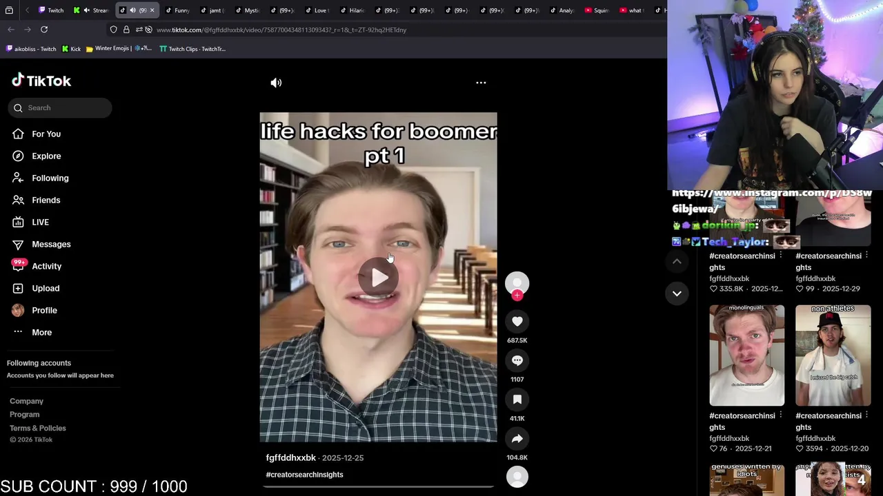The height and width of the screenshot is (496, 883).
Task: Mute the TikTok video volume
Action: [x=276, y=83]
